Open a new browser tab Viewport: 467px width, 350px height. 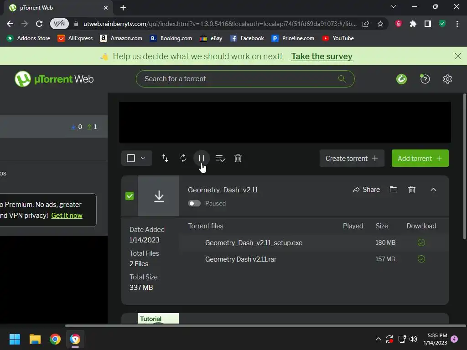click(x=123, y=8)
